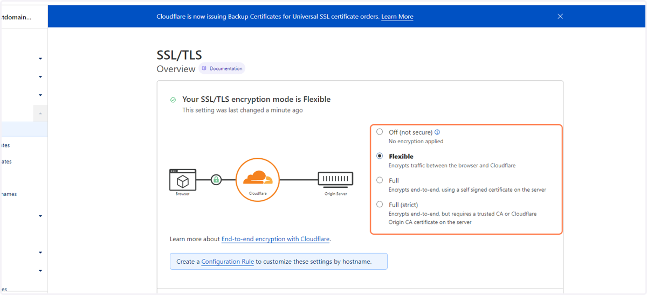Click the SSL/TLS page title

pyautogui.click(x=179, y=55)
